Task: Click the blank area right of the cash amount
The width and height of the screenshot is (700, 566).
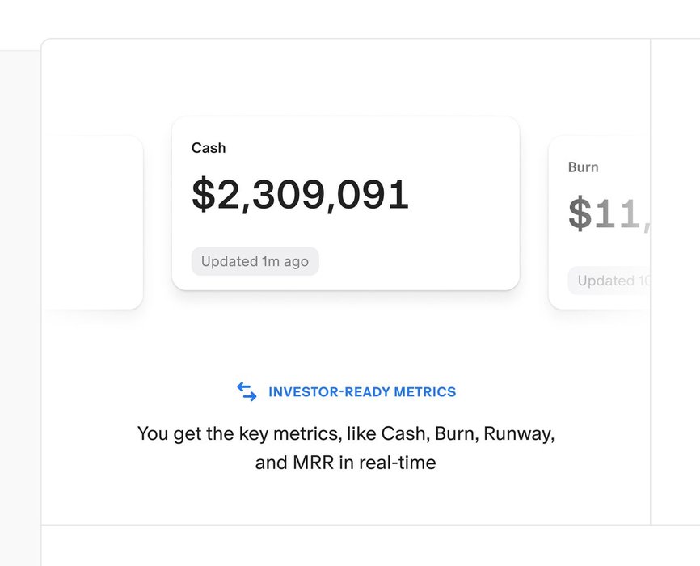Action: (x=465, y=195)
